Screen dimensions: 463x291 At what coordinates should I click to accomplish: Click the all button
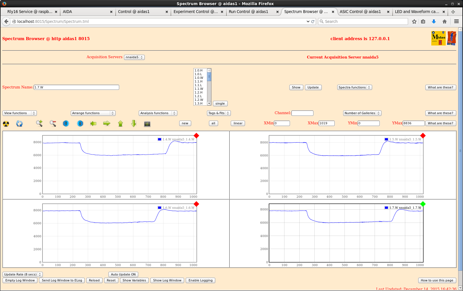pyautogui.click(x=214, y=123)
